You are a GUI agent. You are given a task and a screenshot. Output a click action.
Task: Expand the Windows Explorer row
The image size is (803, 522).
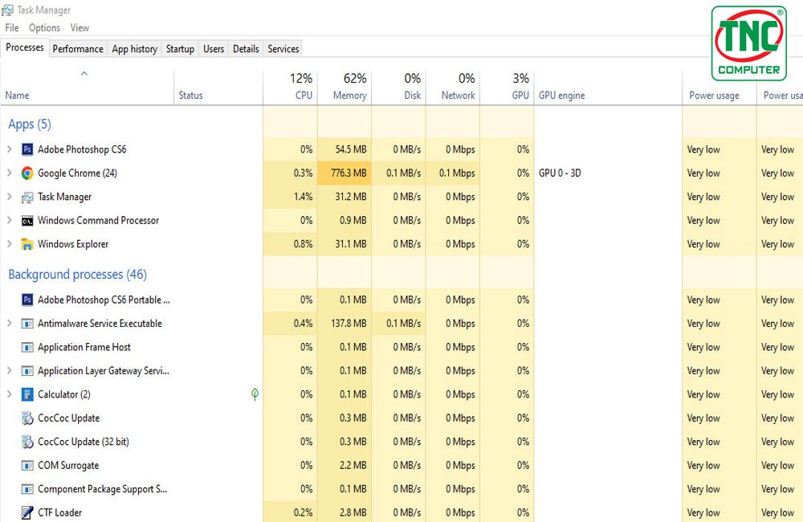point(9,243)
